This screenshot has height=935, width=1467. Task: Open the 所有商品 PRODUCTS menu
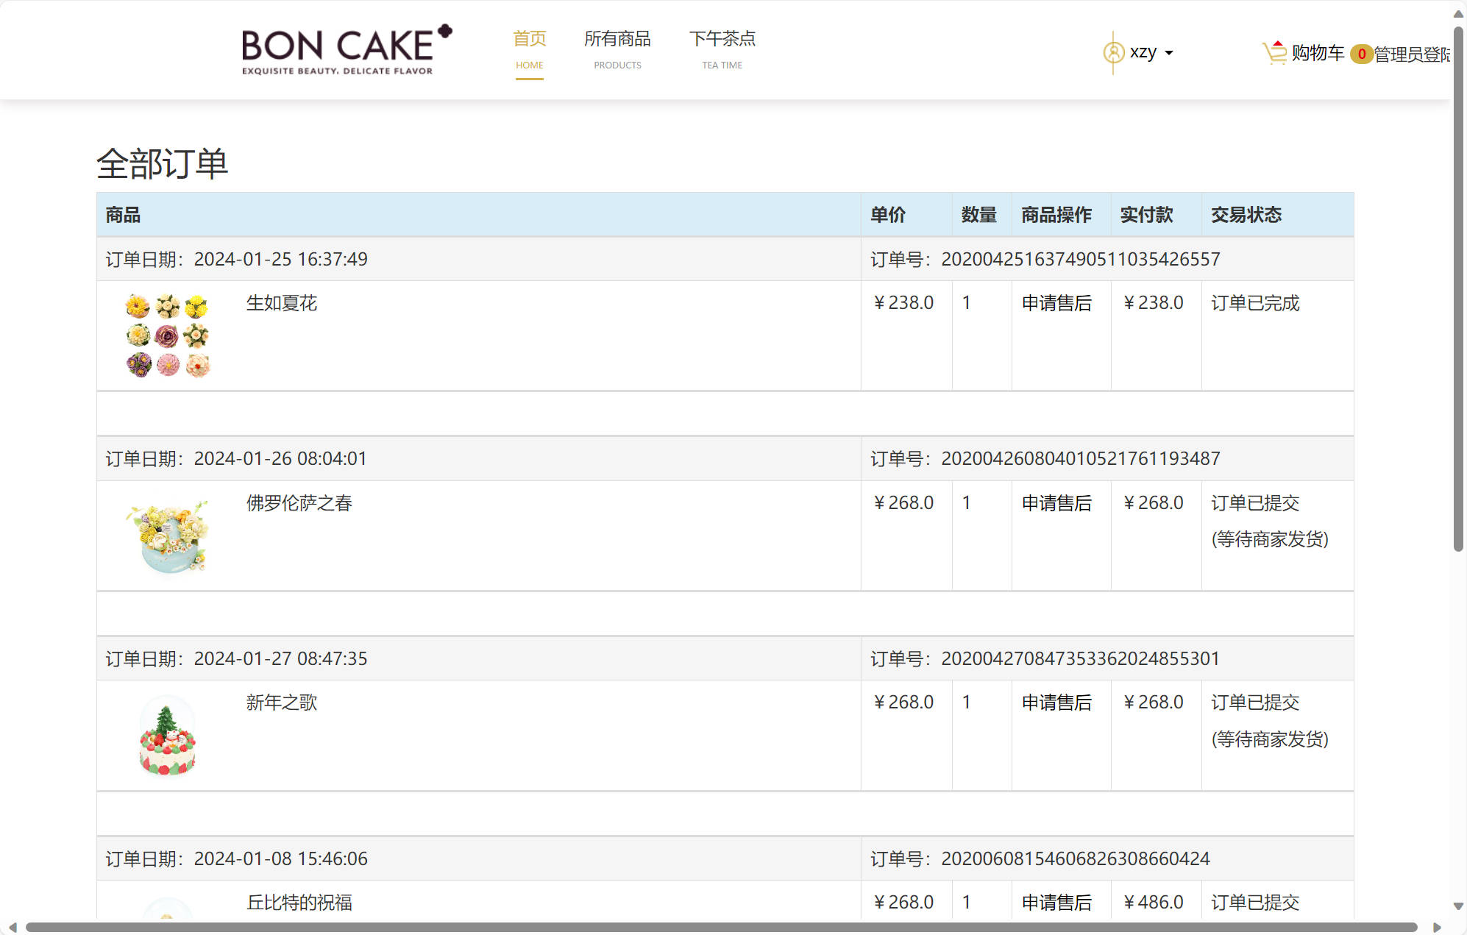click(617, 49)
